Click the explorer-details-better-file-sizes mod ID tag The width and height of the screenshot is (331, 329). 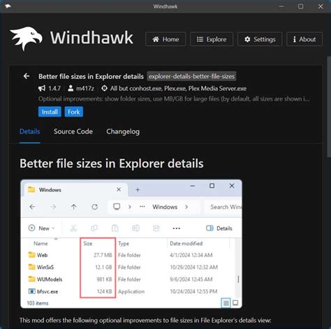191,76
